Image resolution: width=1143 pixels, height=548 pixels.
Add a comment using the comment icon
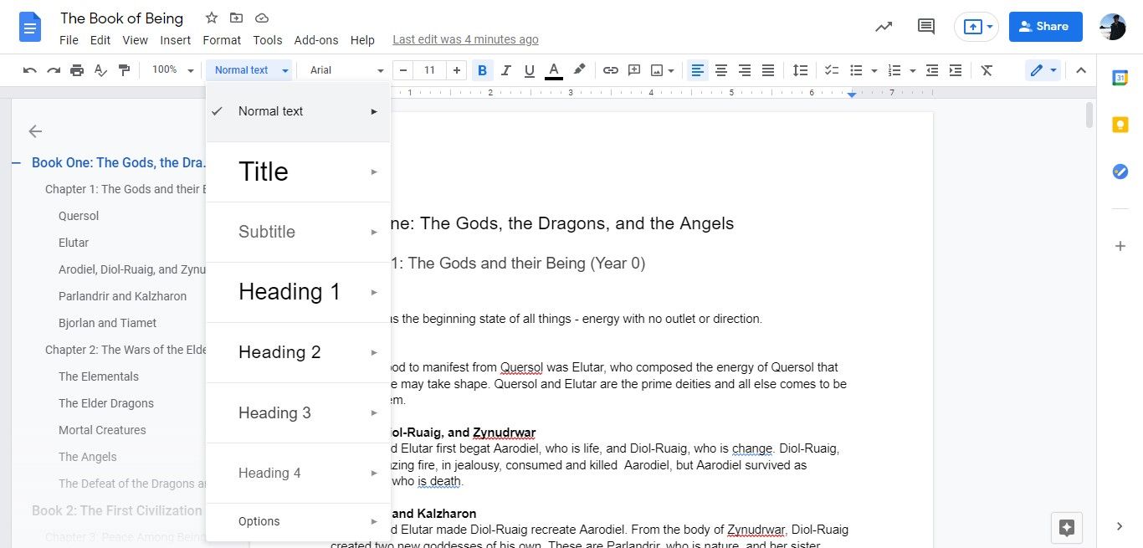click(633, 70)
